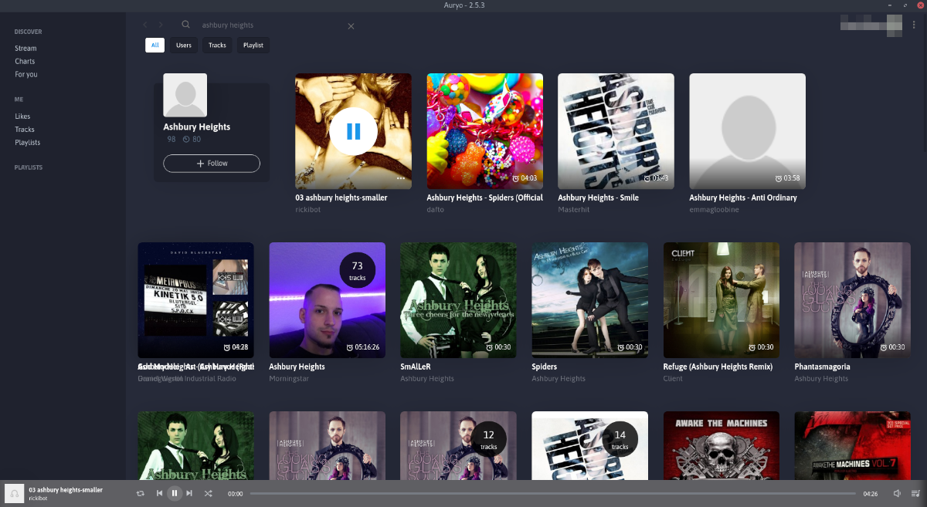The image size is (927, 507).
Task: Open Likes under Me
Action: (22, 117)
